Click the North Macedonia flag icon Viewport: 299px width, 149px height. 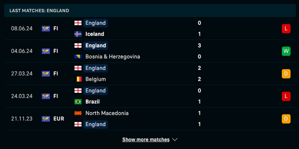[x=78, y=113]
